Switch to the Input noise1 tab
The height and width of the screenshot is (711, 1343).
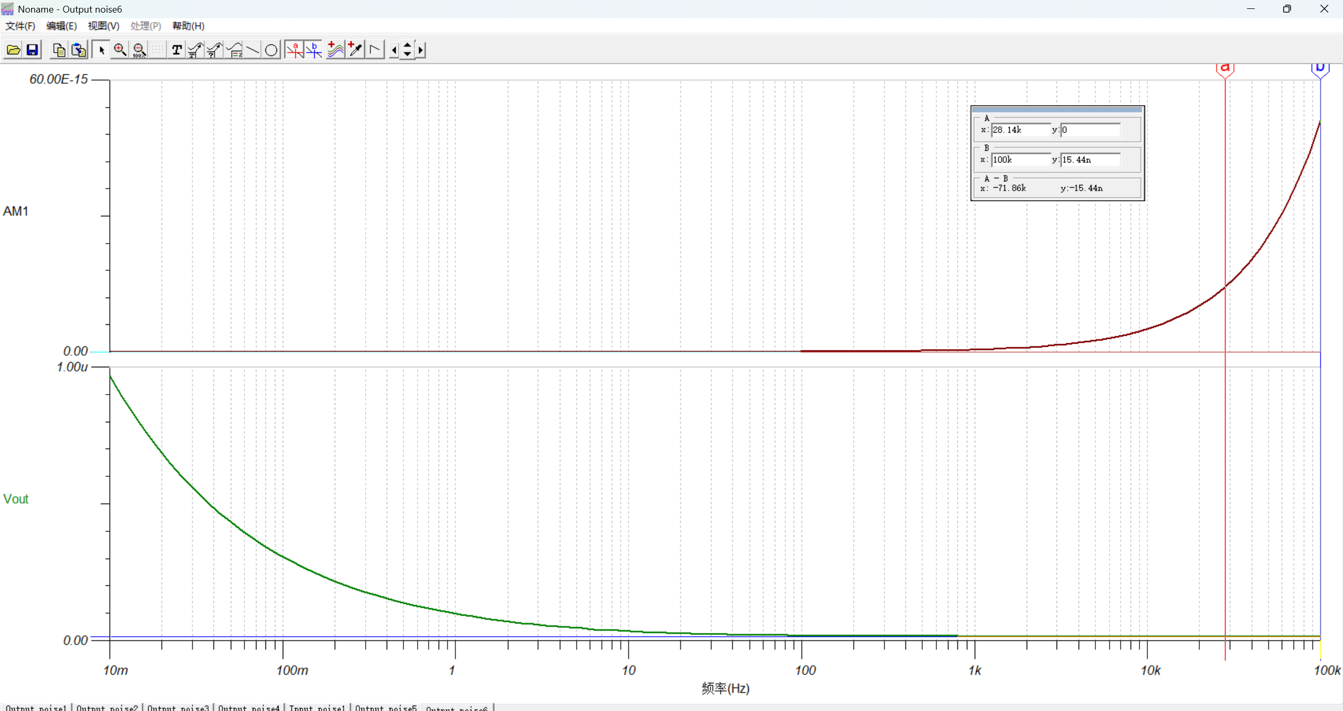pyautogui.click(x=317, y=707)
